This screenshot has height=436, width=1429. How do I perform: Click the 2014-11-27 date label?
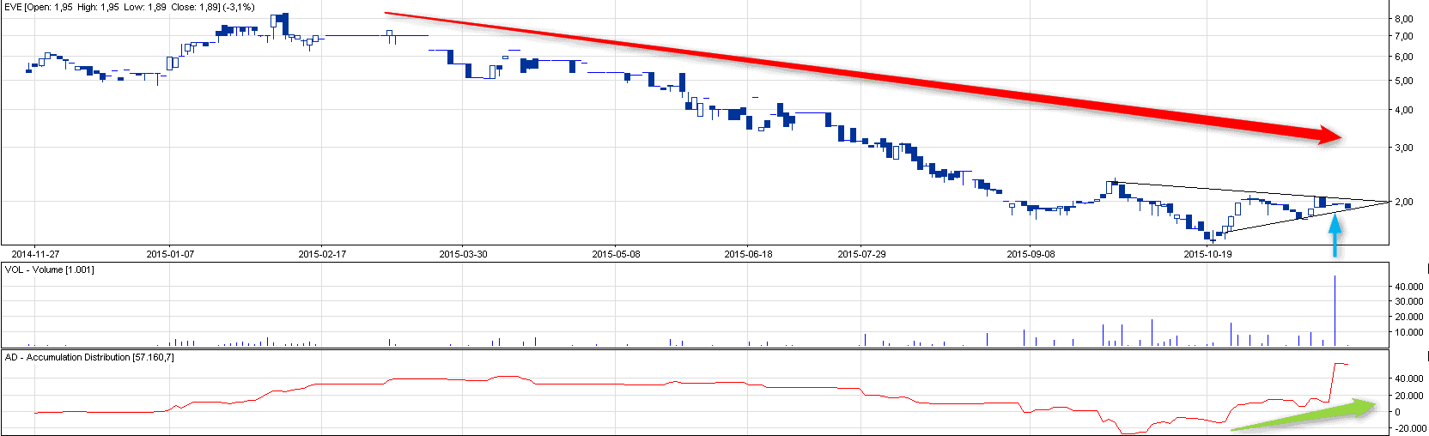click(35, 254)
